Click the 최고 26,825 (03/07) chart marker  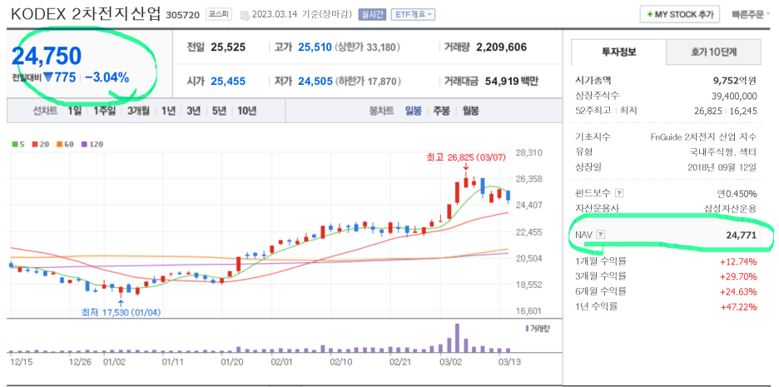coord(465,158)
